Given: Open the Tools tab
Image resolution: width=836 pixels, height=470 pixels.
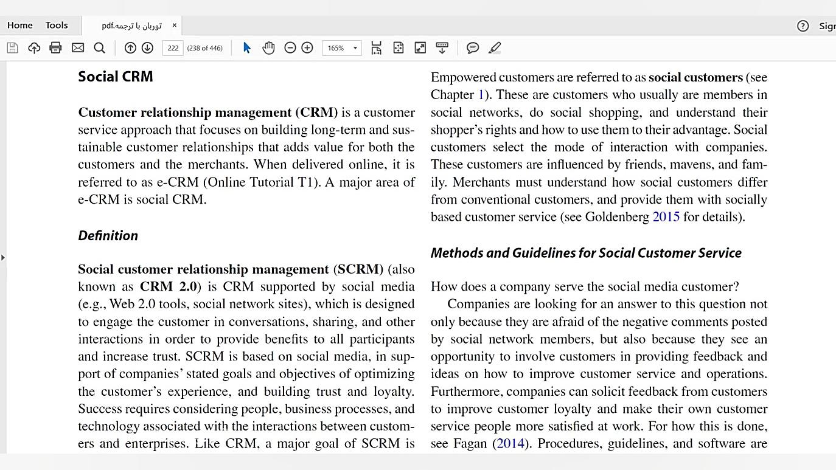Looking at the screenshot, I should point(57,25).
